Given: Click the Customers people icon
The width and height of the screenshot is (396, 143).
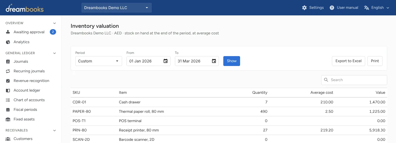Looking at the screenshot, I should 8,139.
